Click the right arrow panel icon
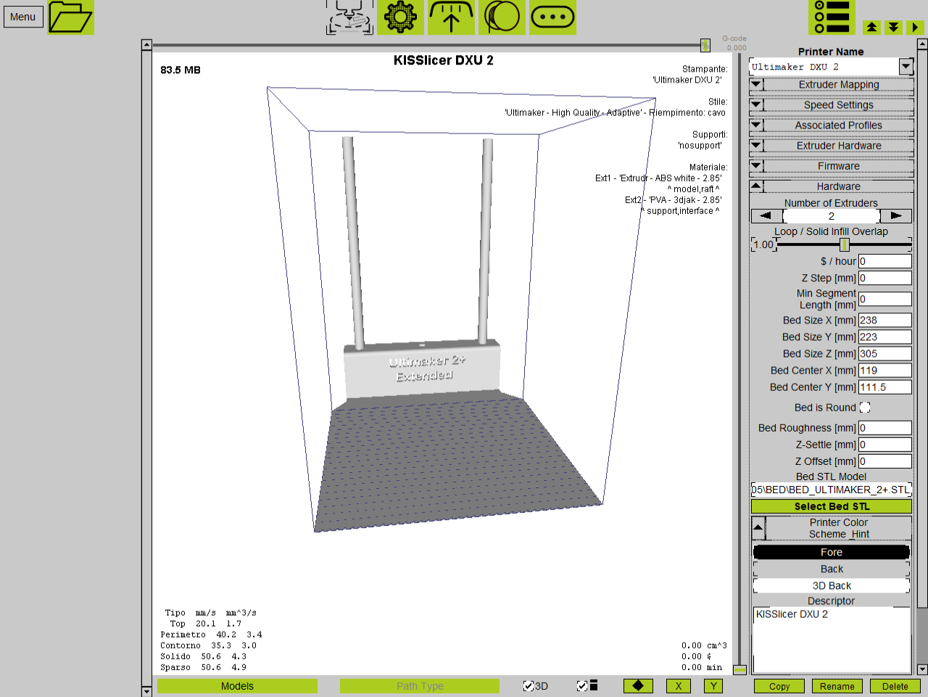The width and height of the screenshot is (928, 697). click(x=915, y=27)
